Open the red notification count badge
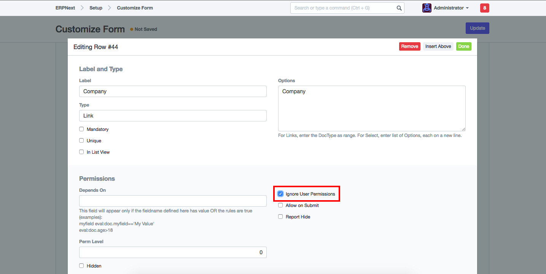Viewport: 546px width, 274px height. point(484,8)
